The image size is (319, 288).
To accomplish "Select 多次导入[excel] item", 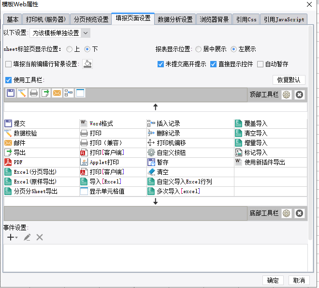I will (190, 191).
